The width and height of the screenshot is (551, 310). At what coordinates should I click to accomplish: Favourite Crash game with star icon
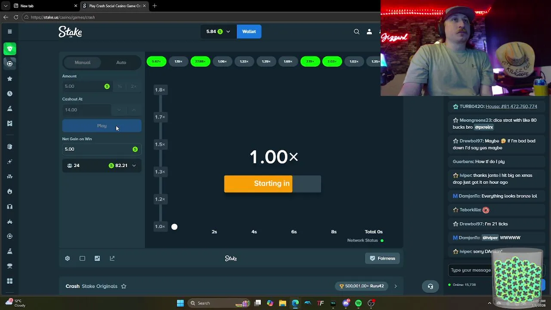tap(124, 286)
